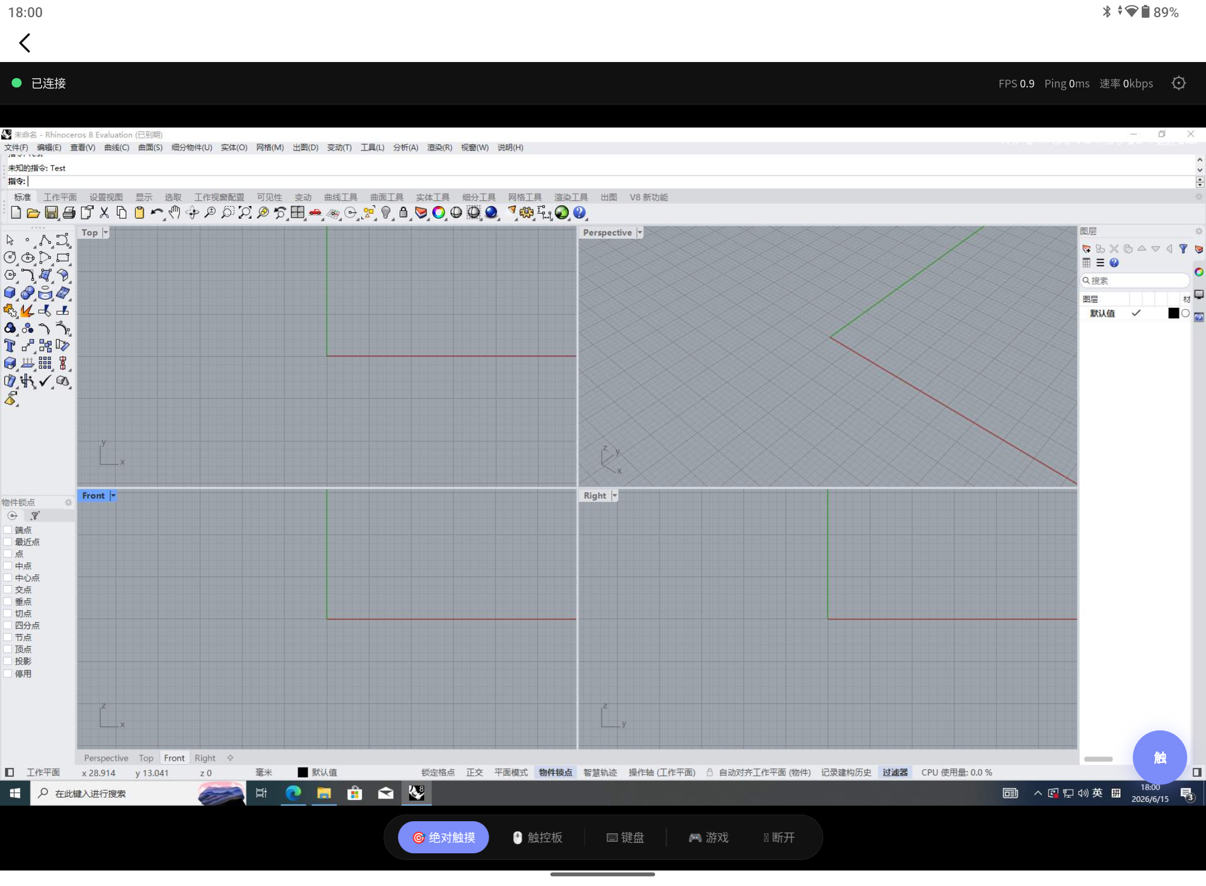Enable the 中点 object snap checkbox
This screenshot has width=1206, height=886.
[8, 565]
